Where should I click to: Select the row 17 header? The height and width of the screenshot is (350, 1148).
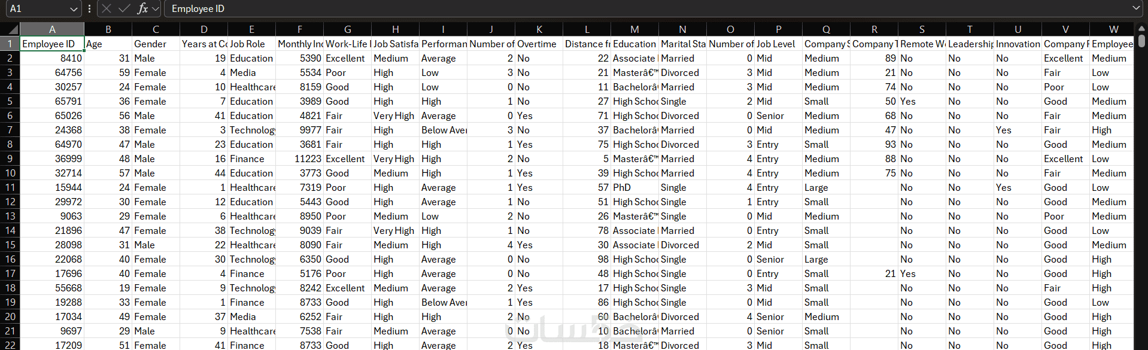pos(10,273)
